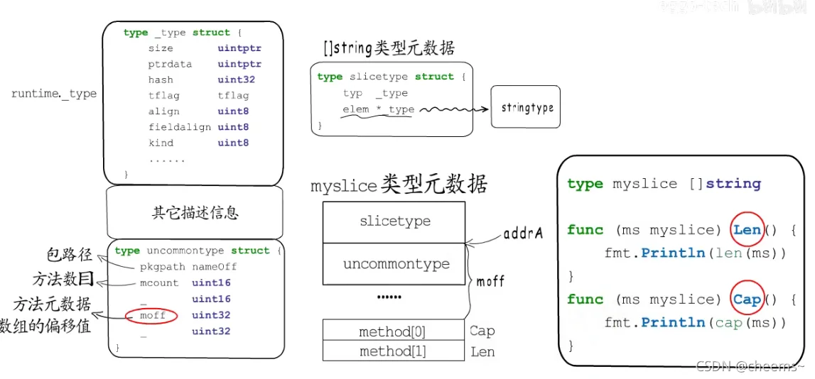Select the circled "Cap" method name in code
Screen dimensions: 815x379
pos(747,300)
